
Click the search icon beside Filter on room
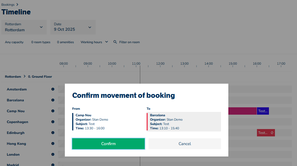pyautogui.click(x=115, y=42)
